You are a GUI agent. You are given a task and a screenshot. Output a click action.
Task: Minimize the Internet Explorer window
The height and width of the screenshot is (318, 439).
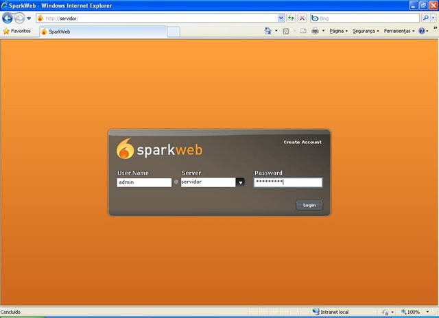tap(414, 5)
